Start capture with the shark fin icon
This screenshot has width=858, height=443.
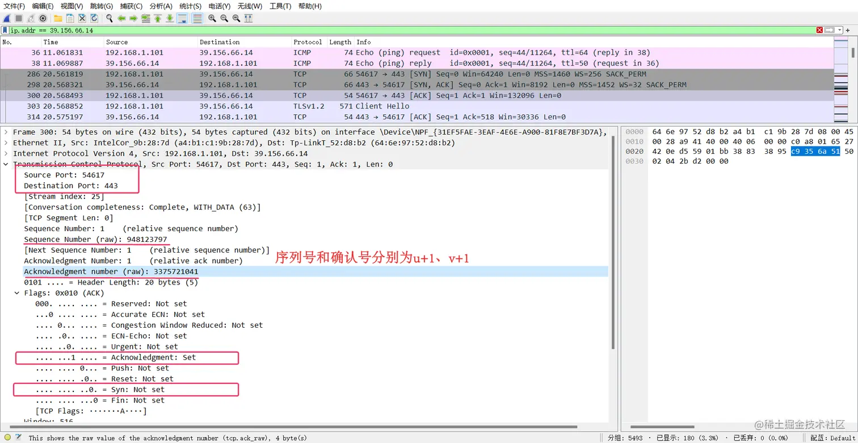pyautogui.click(x=7, y=18)
